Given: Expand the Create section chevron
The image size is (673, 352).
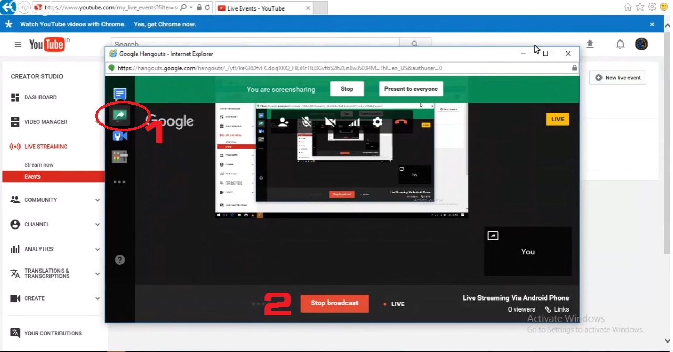Looking at the screenshot, I should (97, 298).
